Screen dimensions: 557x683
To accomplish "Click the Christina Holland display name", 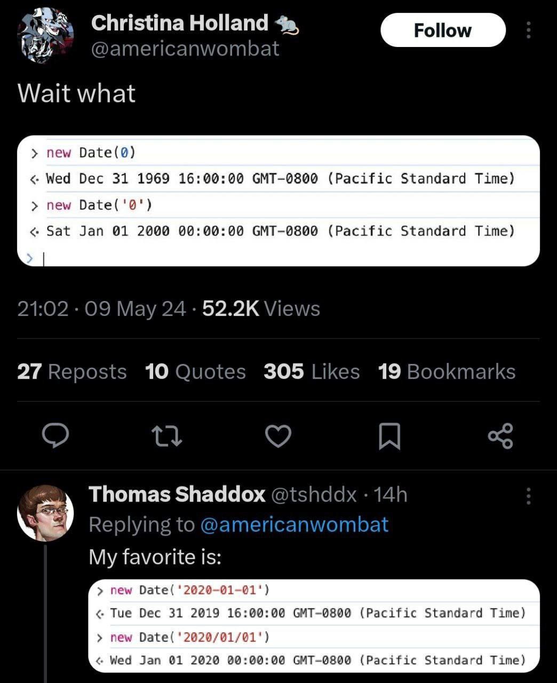I will pos(179,23).
